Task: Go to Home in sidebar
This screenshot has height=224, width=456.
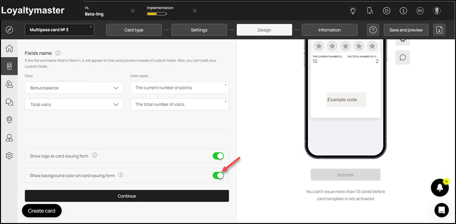Action: 9,48
